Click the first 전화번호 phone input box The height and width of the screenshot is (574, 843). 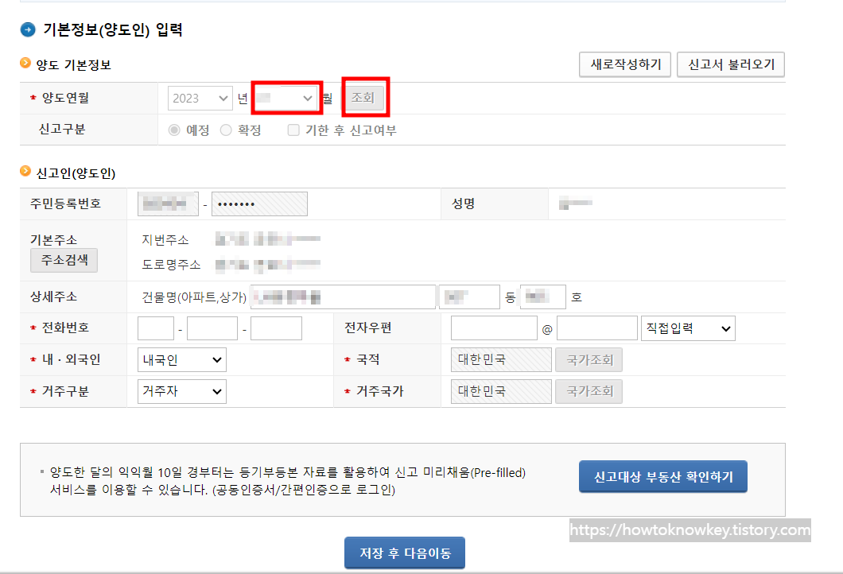[155, 328]
